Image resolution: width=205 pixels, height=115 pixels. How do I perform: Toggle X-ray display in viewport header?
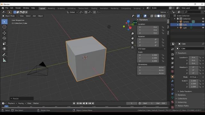click(152, 16)
